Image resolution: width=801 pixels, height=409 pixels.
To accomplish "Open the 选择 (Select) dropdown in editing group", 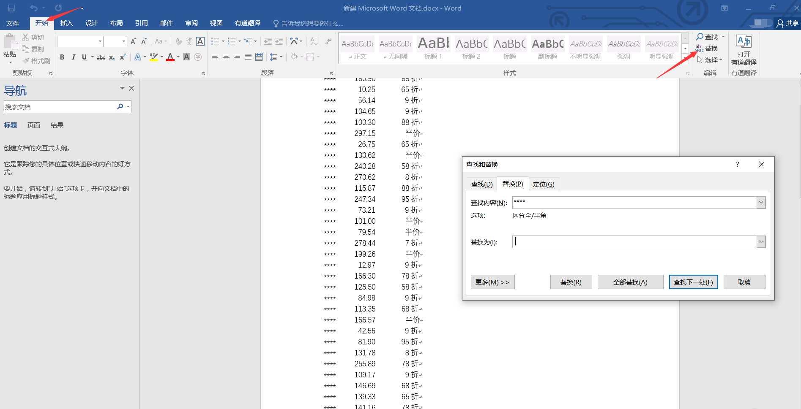I will point(709,60).
